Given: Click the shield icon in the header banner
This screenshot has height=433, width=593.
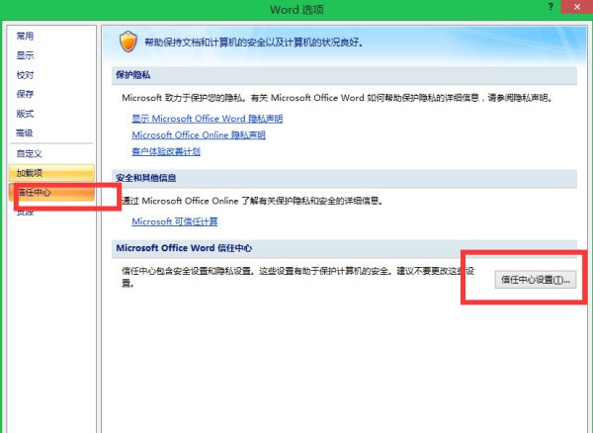Looking at the screenshot, I should [x=126, y=43].
